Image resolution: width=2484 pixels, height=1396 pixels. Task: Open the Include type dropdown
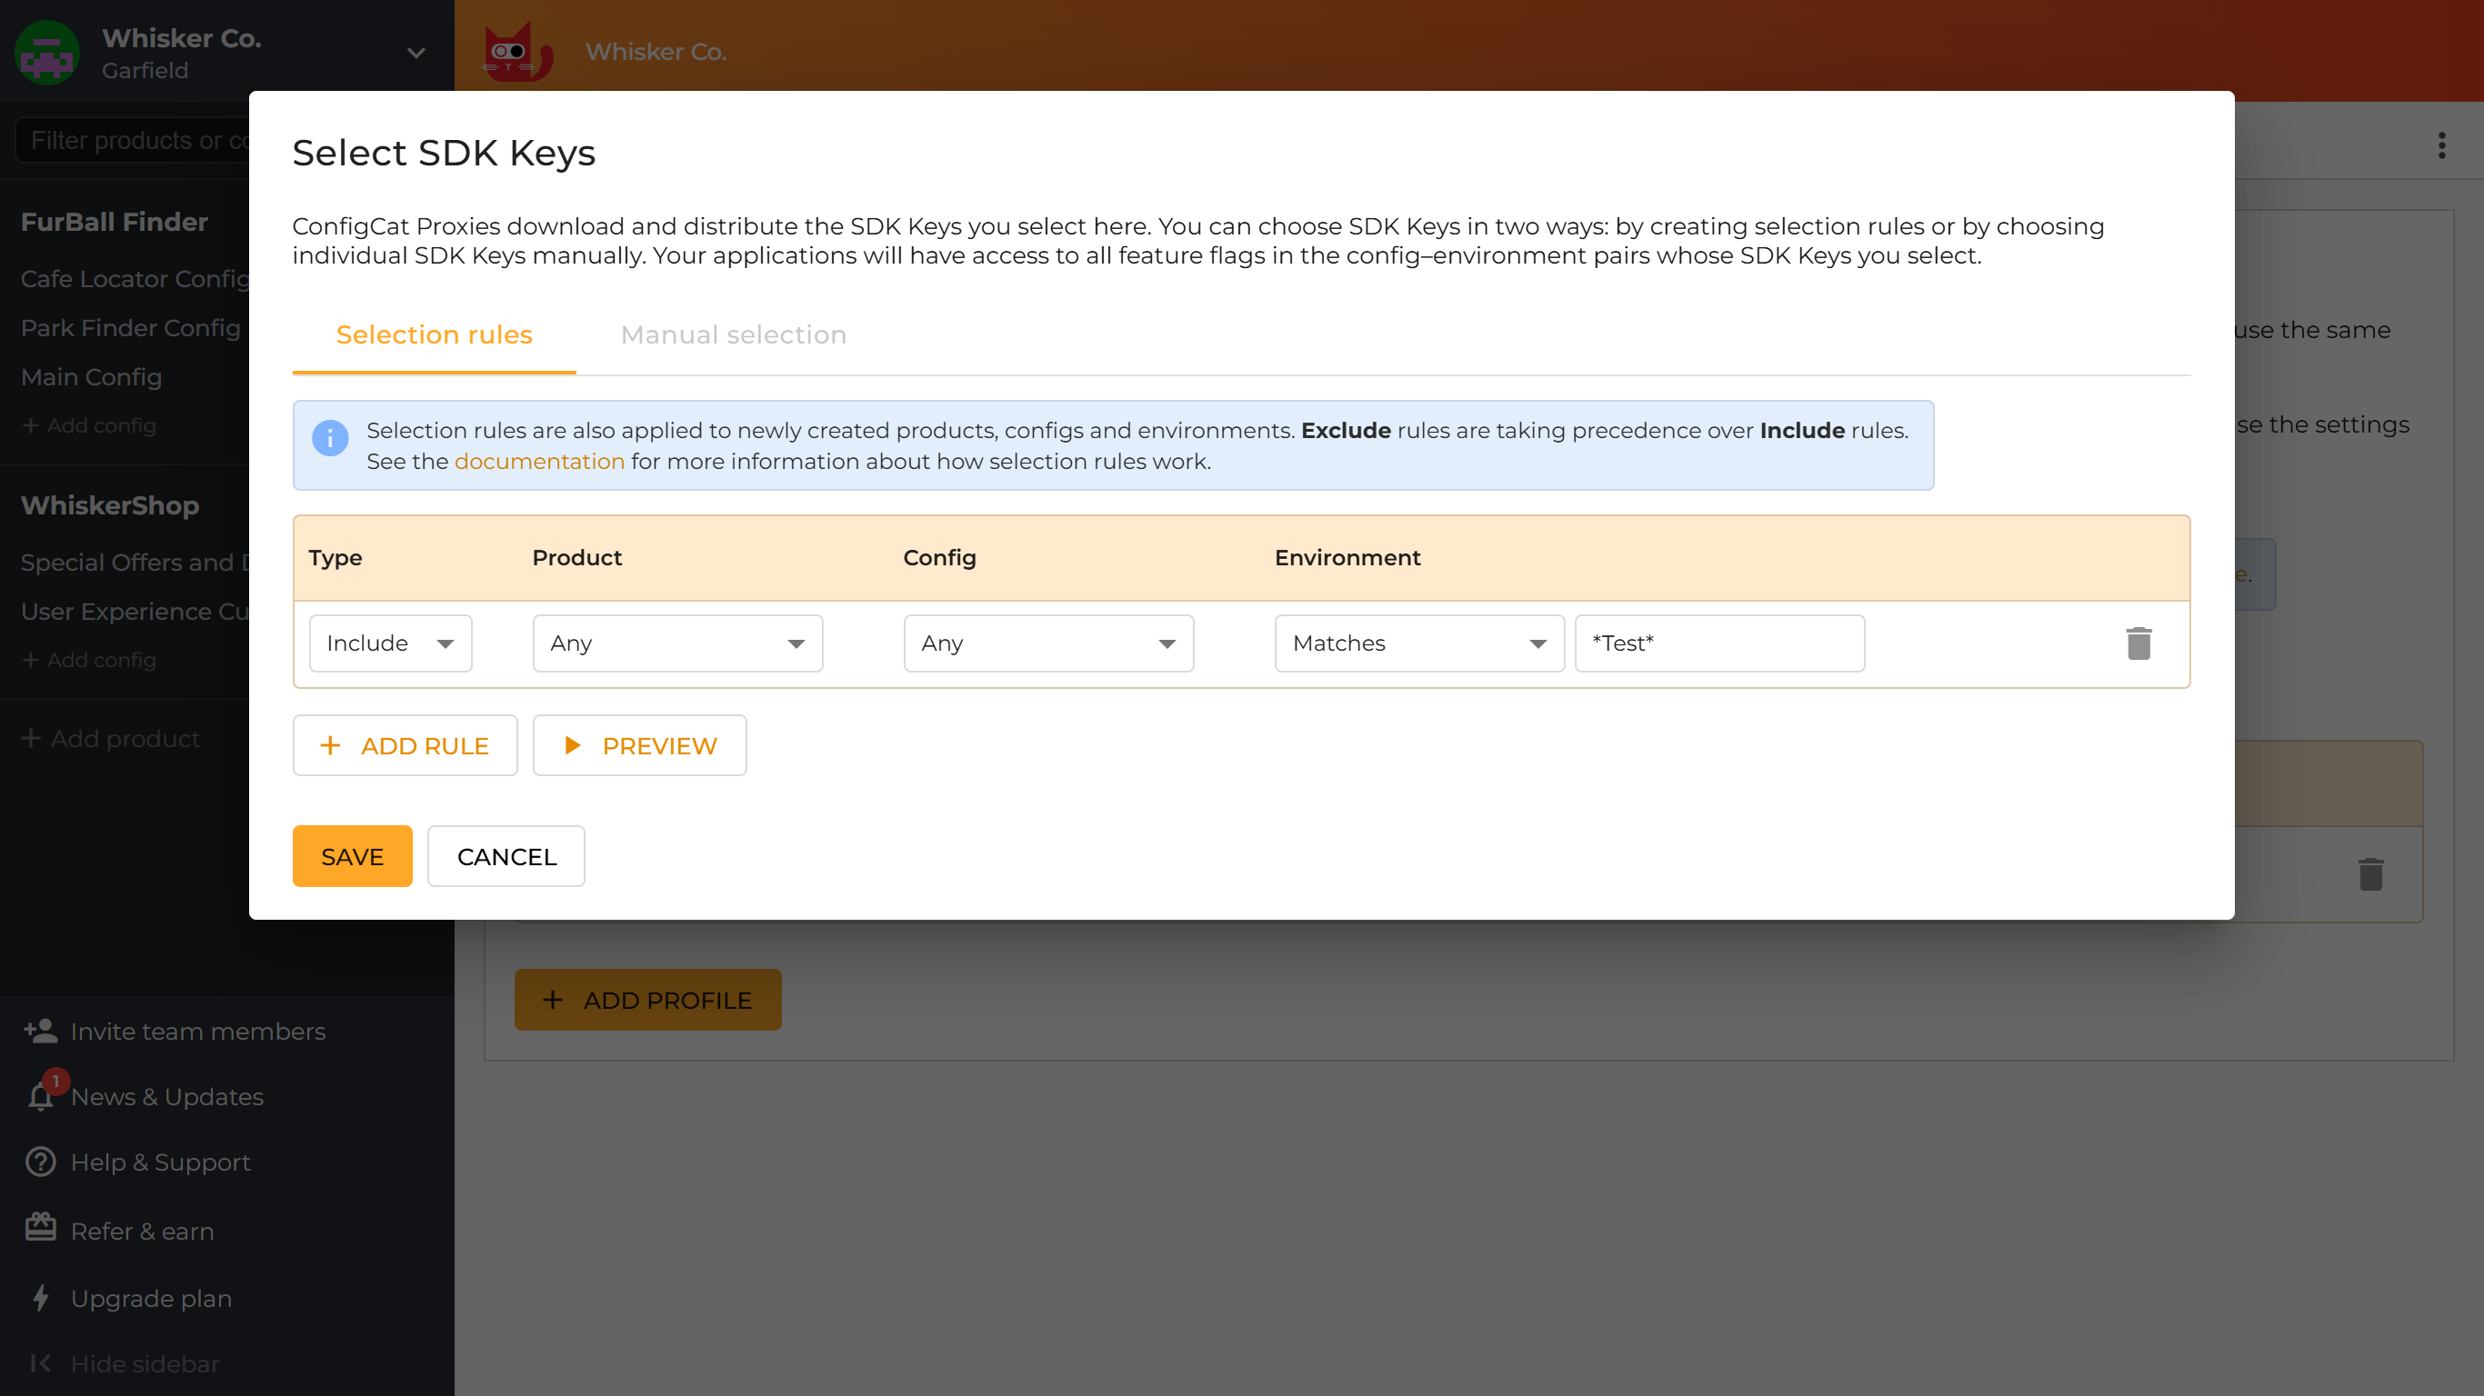(389, 643)
